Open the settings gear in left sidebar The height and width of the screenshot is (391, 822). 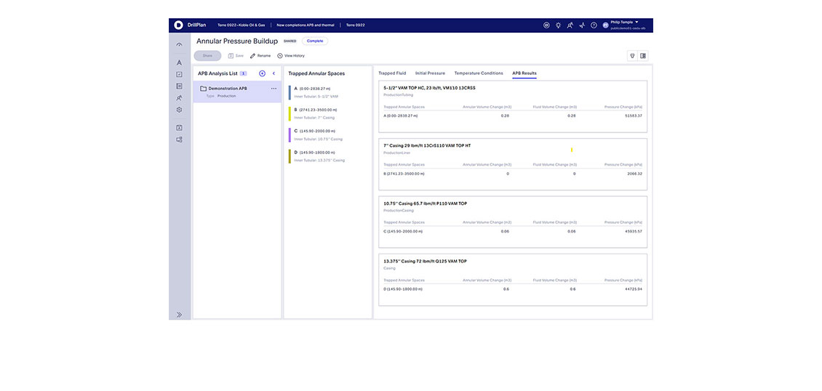point(179,110)
